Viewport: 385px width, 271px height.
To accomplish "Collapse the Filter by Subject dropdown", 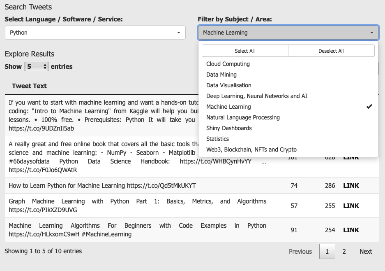I will (x=288, y=33).
